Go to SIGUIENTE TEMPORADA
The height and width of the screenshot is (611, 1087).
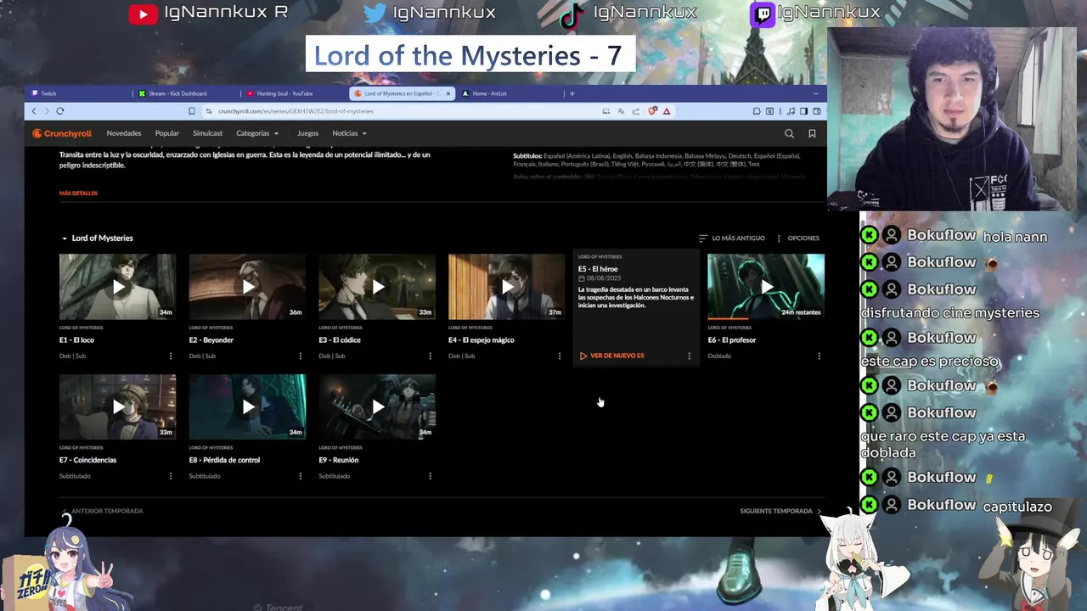(x=780, y=512)
